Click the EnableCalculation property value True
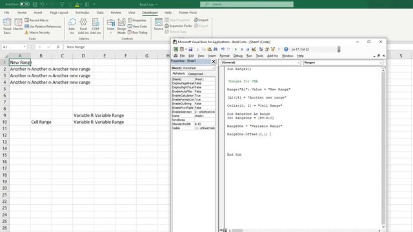This screenshot has height=232, width=413. 205,95
